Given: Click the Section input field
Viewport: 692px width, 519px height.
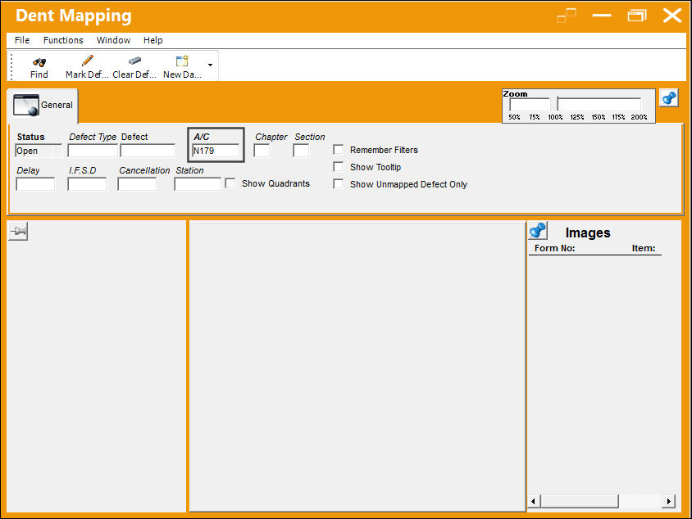Looking at the screenshot, I should click(301, 151).
